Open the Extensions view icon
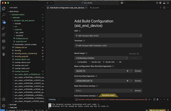This screenshot has height=111, width=171. (4, 35)
